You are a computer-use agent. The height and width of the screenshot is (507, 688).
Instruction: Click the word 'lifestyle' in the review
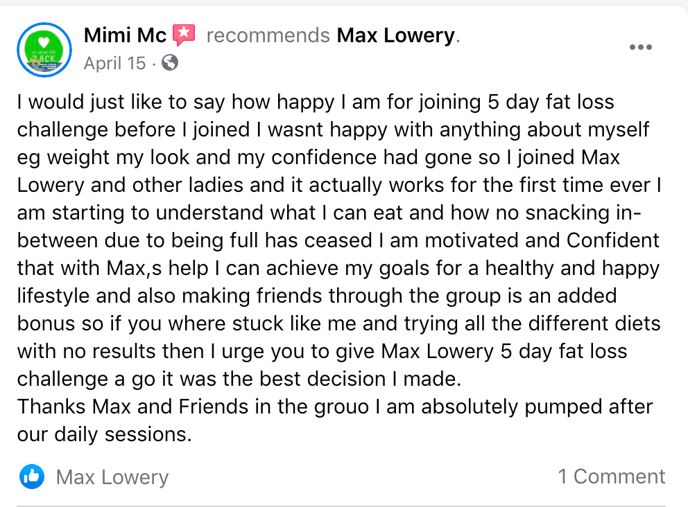[53, 296]
